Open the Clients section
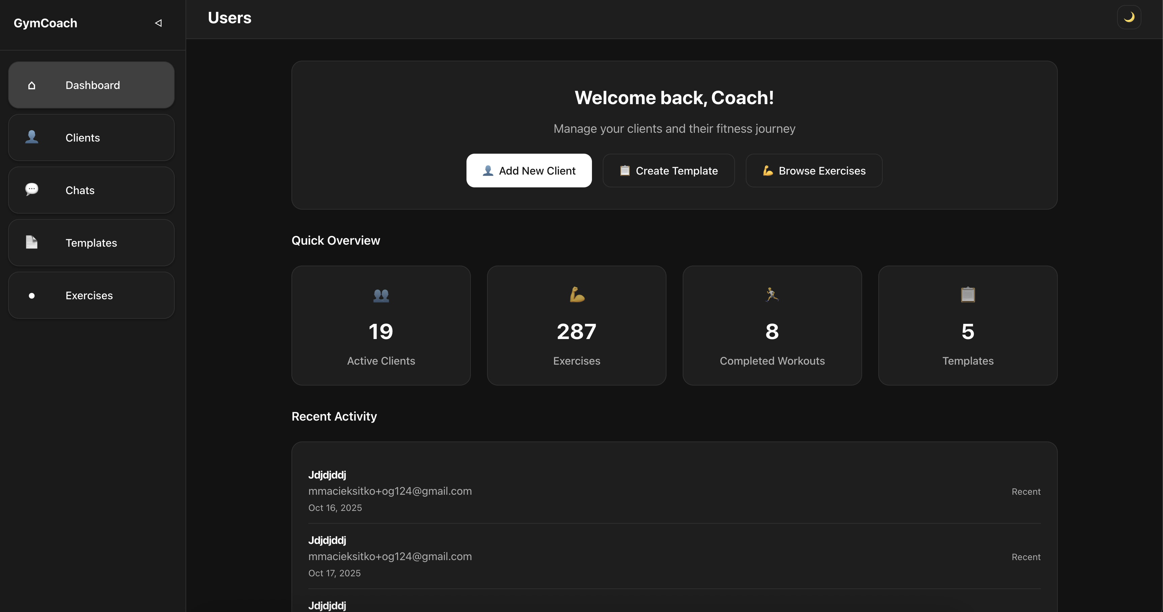 pyautogui.click(x=91, y=137)
